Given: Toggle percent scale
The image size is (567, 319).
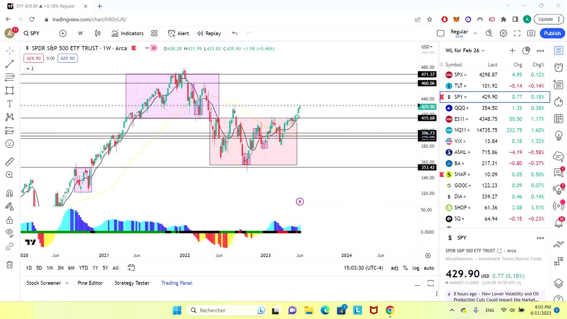Looking at the screenshot, I should [x=405, y=268].
